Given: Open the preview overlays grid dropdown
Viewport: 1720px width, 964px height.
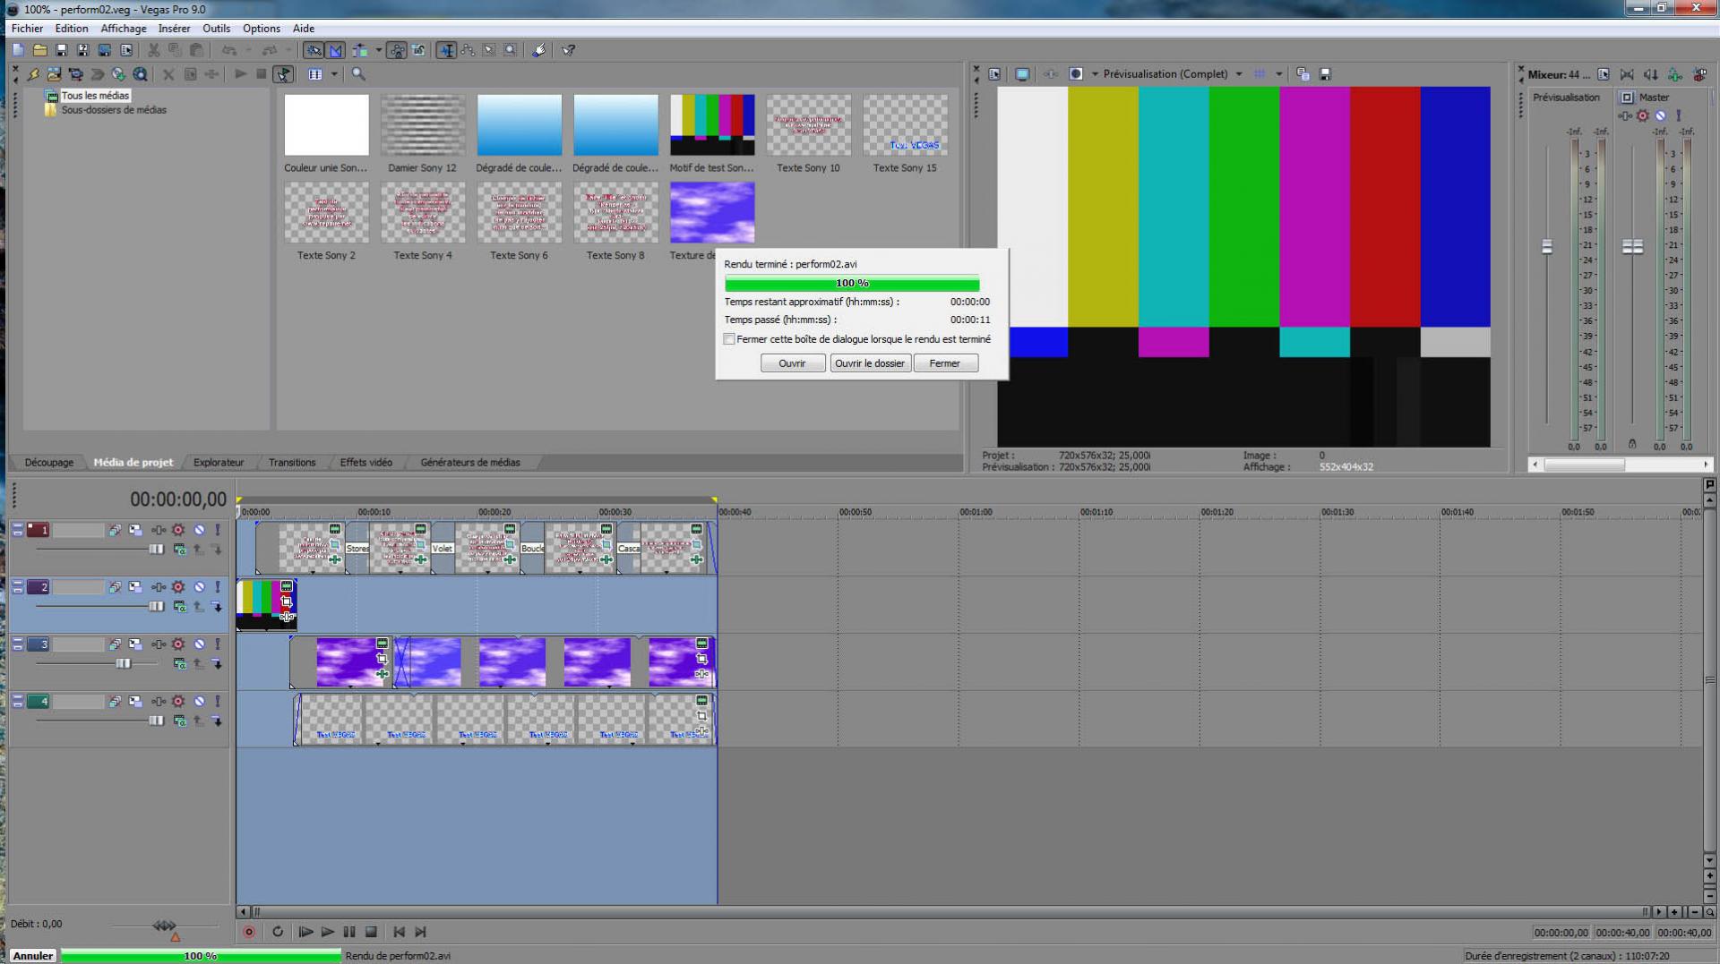Looking at the screenshot, I should pyautogui.click(x=1278, y=74).
